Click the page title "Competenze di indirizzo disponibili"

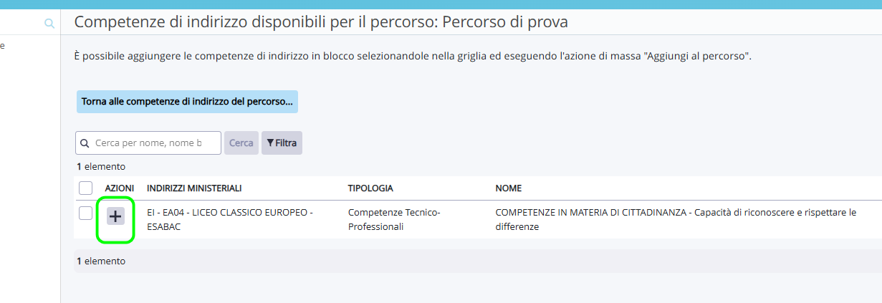(321, 22)
